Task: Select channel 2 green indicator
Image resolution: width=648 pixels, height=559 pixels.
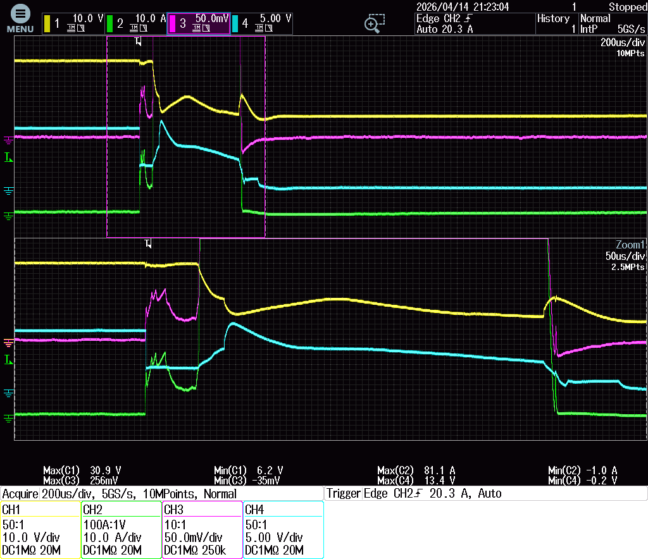Action: (109, 23)
